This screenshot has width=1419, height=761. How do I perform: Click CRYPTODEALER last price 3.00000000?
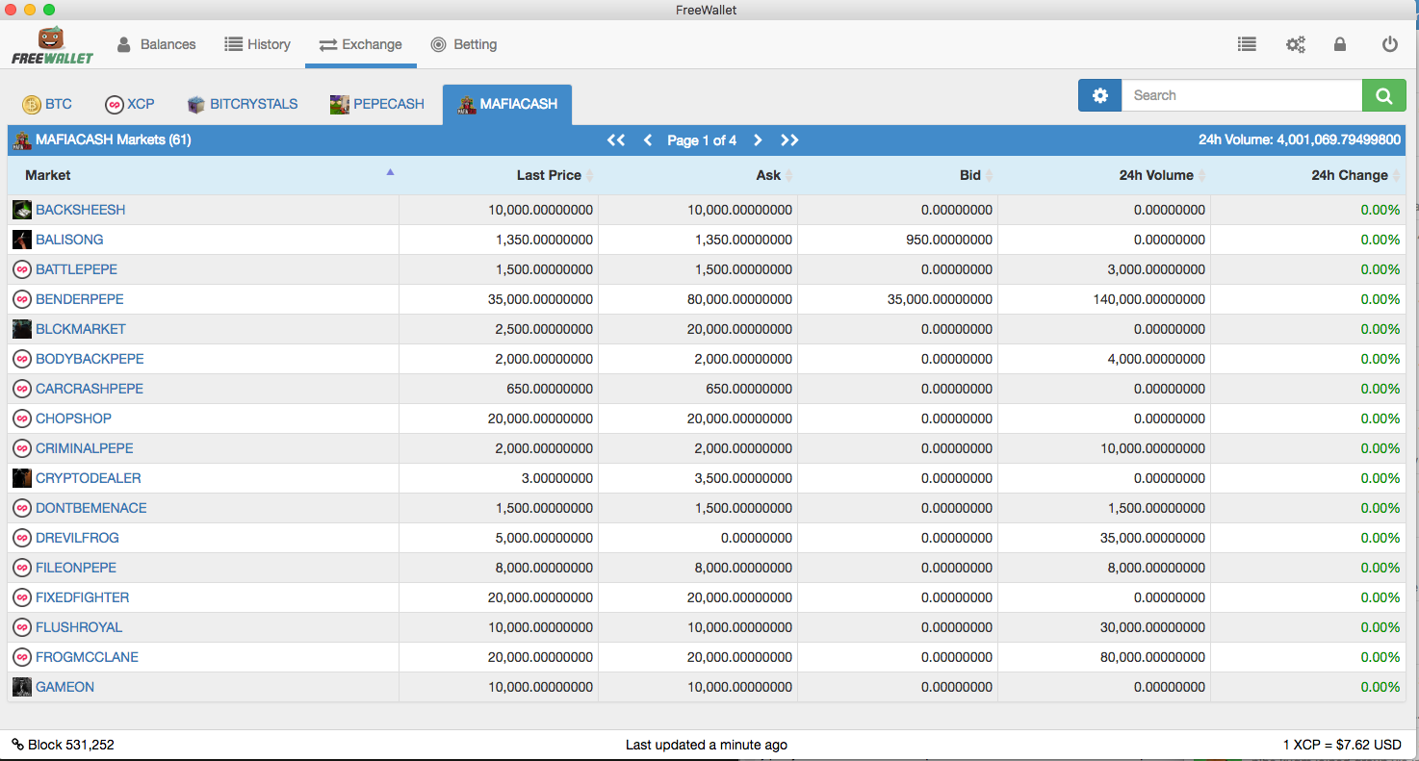556,478
